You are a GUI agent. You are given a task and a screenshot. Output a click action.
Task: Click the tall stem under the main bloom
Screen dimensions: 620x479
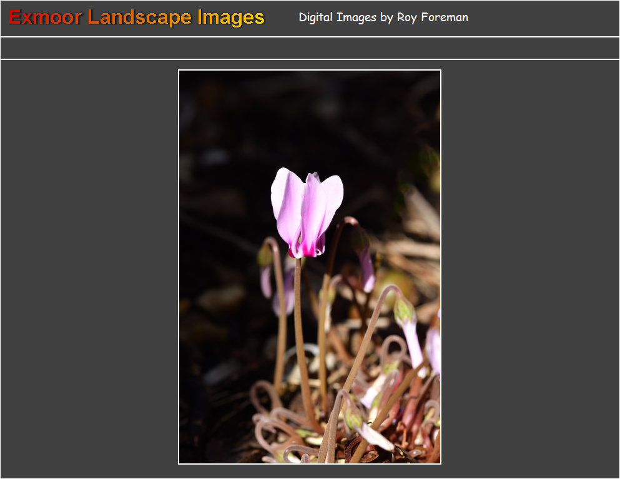(301, 331)
